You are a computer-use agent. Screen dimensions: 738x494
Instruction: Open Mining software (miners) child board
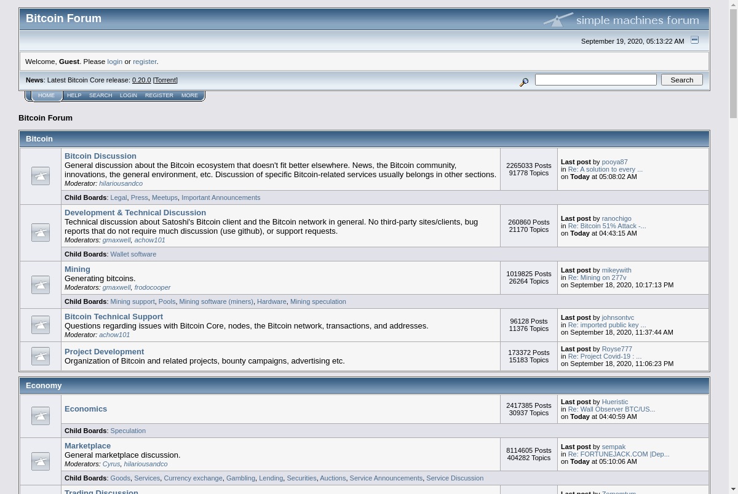(216, 301)
